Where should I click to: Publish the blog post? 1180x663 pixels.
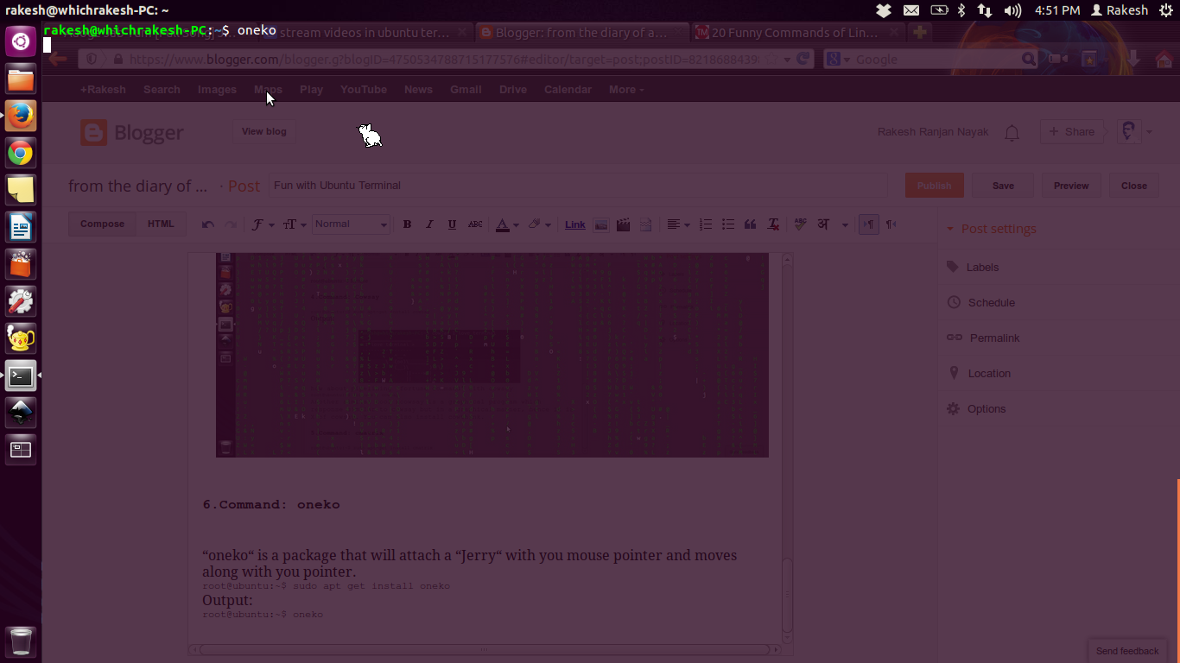coord(934,186)
